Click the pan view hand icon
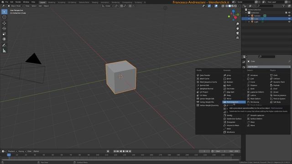This screenshot has height=164, width=292. (237, 28)
